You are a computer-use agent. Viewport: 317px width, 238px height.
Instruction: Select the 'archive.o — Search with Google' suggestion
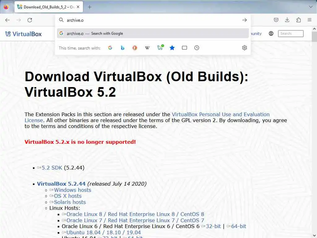pos(153,33)
